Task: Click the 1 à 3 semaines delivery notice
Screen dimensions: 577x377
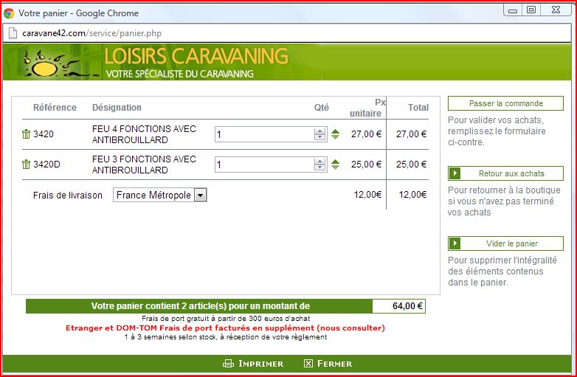Action: click(x=226, y=337)
